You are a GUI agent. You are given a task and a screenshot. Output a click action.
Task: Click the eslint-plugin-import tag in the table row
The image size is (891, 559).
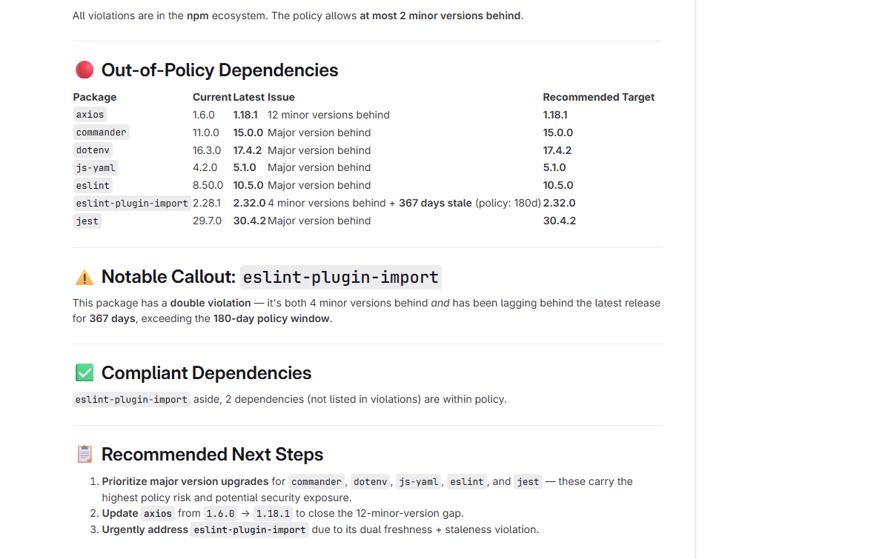coord(132,203)
